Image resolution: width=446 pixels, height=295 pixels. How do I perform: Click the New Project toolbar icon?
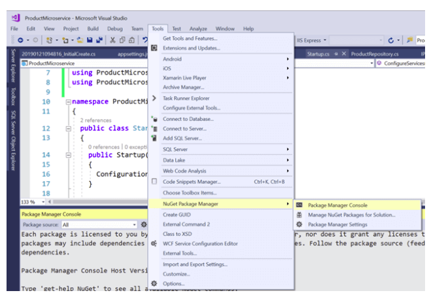tap(49, 40)
